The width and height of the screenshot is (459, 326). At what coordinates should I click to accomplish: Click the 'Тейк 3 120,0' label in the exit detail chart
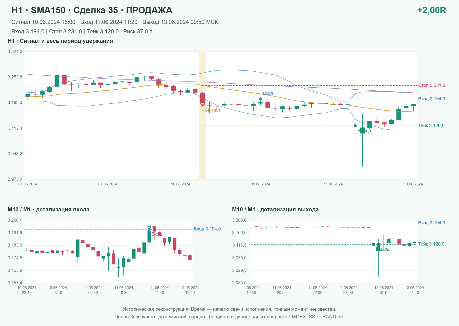[431, 244]
